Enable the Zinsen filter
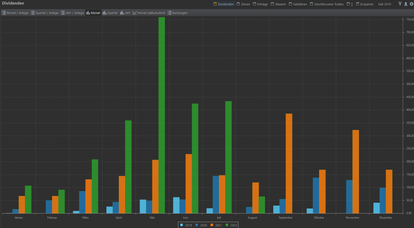Screen dimensions: 414x228 (x=243, y=4)
